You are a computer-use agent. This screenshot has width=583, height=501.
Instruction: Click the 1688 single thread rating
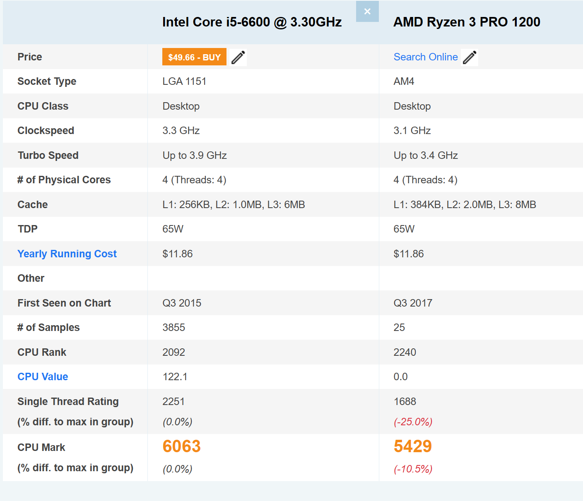pyautogui.click(x=405, y=401)
